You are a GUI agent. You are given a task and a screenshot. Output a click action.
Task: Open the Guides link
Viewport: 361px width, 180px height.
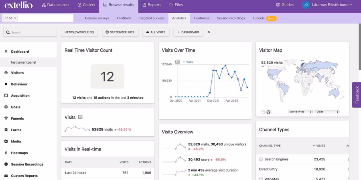285,5
